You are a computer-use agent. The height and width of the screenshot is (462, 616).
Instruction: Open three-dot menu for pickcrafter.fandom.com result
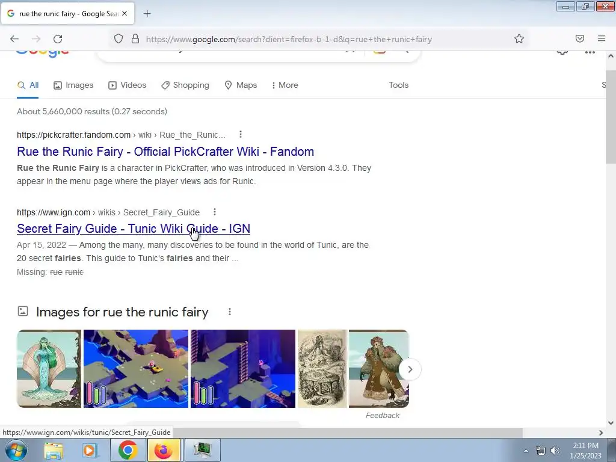241,135
